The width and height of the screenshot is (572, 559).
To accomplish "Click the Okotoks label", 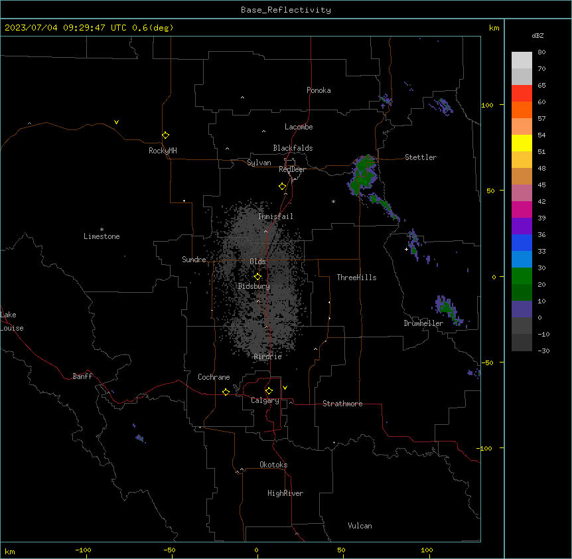I will pos(273,465).
